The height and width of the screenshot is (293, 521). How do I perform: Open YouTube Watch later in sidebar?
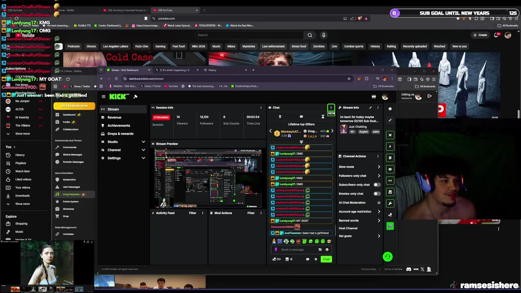coord(22,171)
